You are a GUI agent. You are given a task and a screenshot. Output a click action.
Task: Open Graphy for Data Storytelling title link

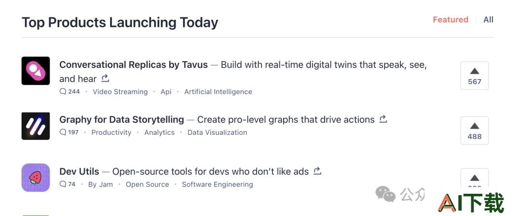pyautogui.click(x=122, y=119)
